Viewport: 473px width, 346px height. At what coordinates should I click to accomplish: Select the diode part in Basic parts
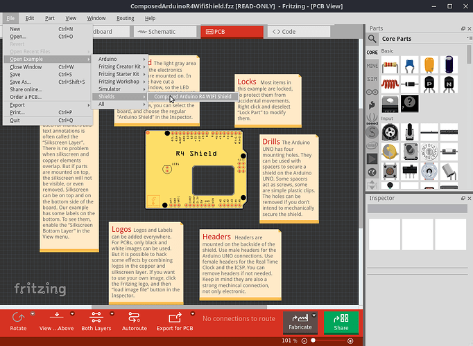[x=410, y=84]
